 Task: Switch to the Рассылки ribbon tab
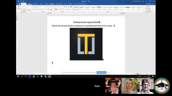coord(52,4)
